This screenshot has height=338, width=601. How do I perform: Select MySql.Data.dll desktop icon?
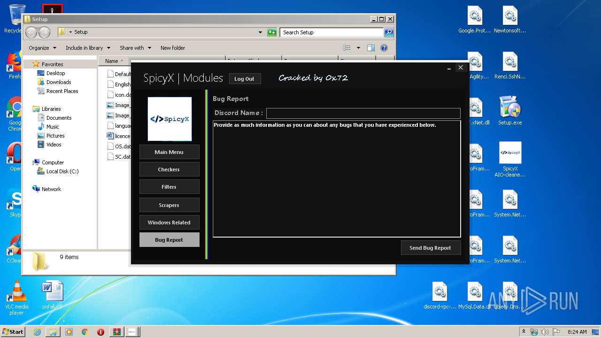point(475,296)
